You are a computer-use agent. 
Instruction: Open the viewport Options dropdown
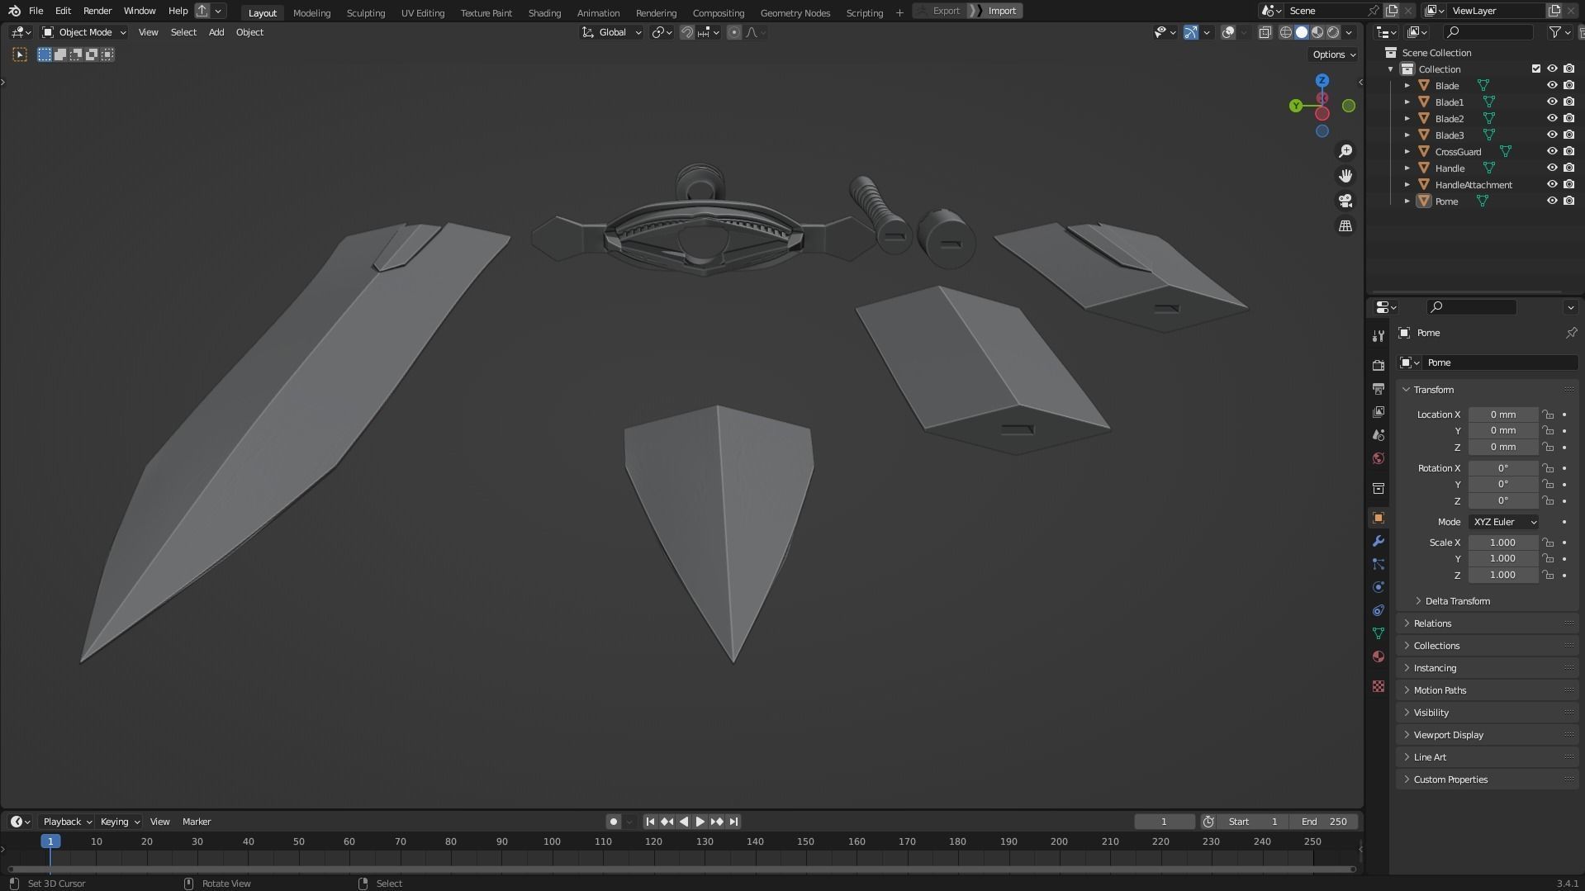[x=1333, y=55]
